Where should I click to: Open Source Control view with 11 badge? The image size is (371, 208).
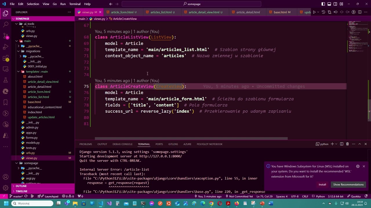[x=6, y=36]
